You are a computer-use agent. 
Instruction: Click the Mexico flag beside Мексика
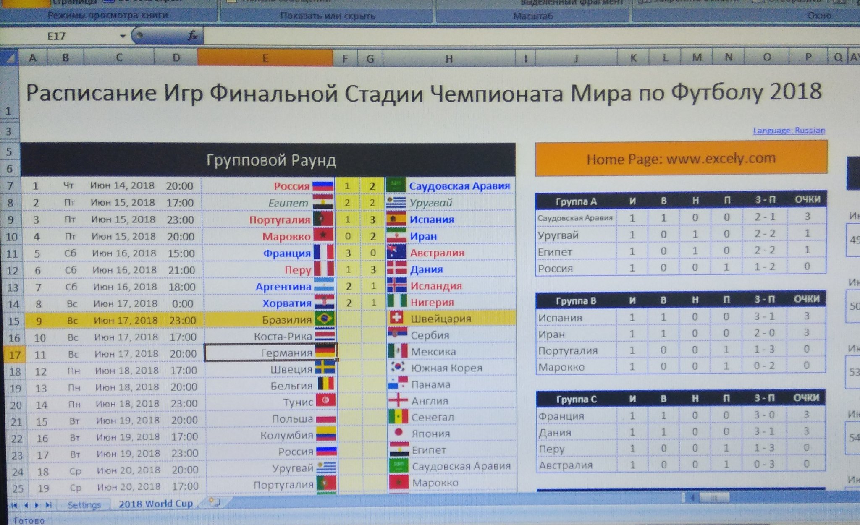point(398,351)
